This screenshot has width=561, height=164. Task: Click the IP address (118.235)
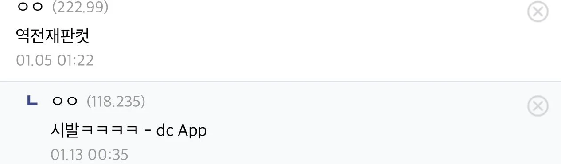click(116, 102)
